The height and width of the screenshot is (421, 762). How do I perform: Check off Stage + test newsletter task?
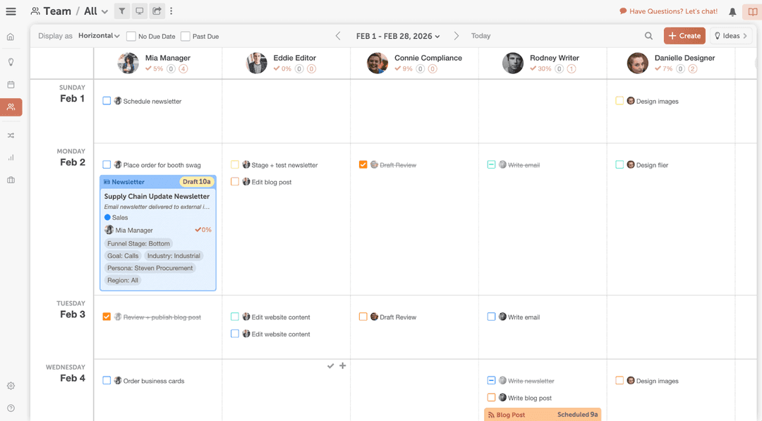(x=235, y=164)
